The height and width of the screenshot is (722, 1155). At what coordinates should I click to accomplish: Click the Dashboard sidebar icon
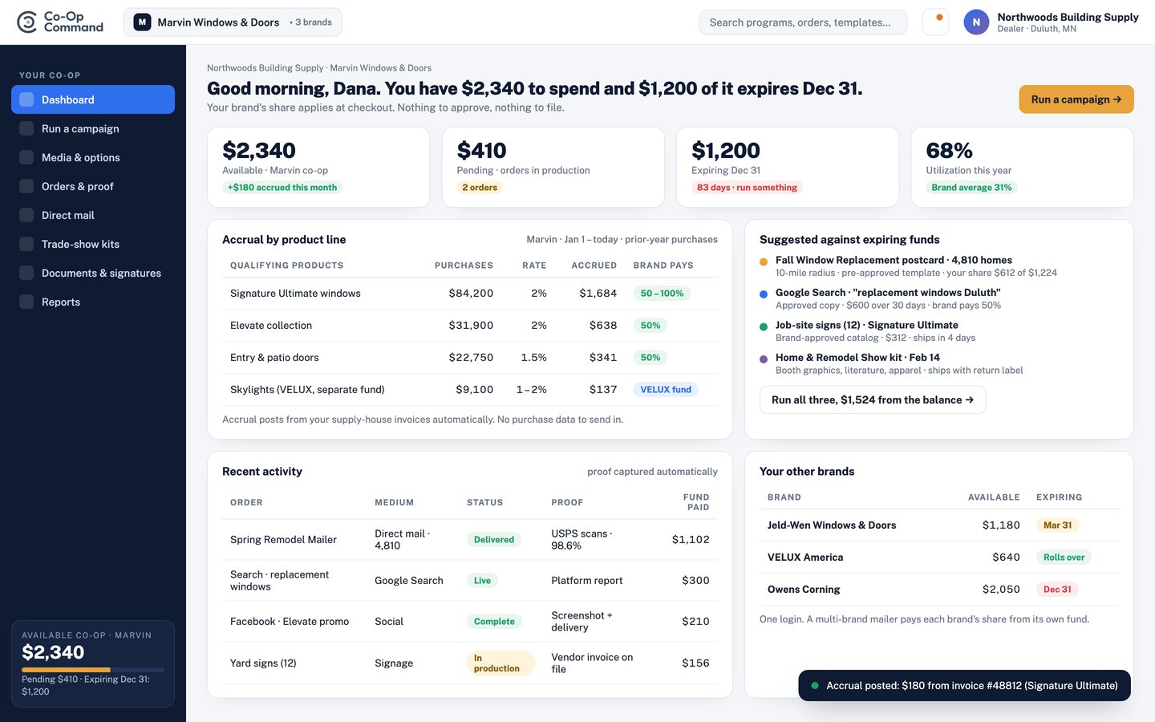coord(26,99)
